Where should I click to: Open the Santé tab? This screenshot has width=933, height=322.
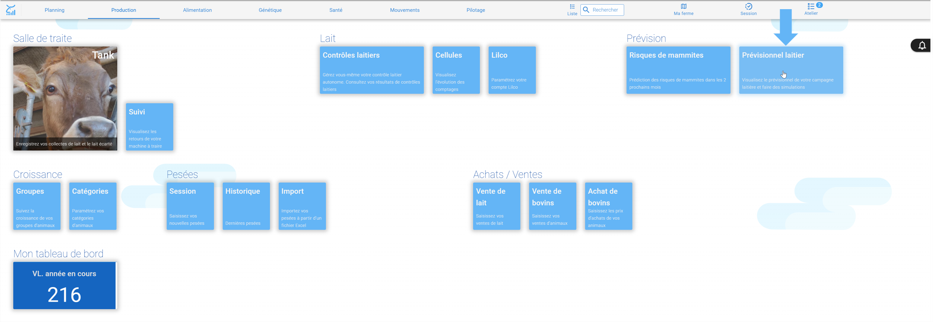(336, 10)
